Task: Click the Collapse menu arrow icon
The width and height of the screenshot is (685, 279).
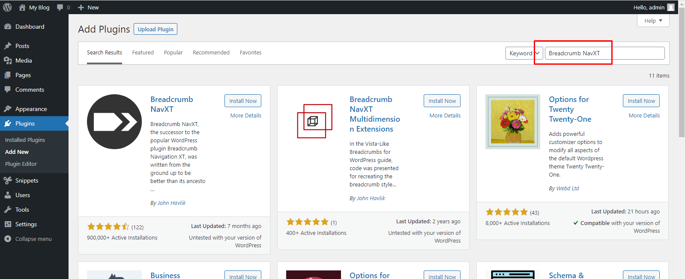Action: click(8, 239)
